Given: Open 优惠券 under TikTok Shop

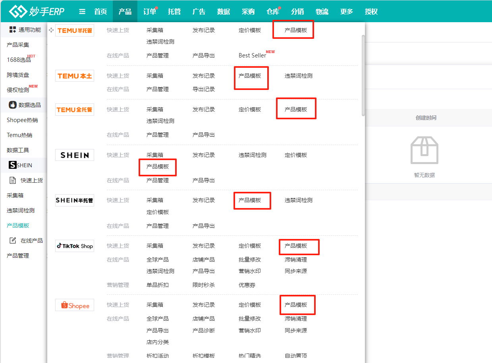Looking at the screenshot, I should pos(247,285).
